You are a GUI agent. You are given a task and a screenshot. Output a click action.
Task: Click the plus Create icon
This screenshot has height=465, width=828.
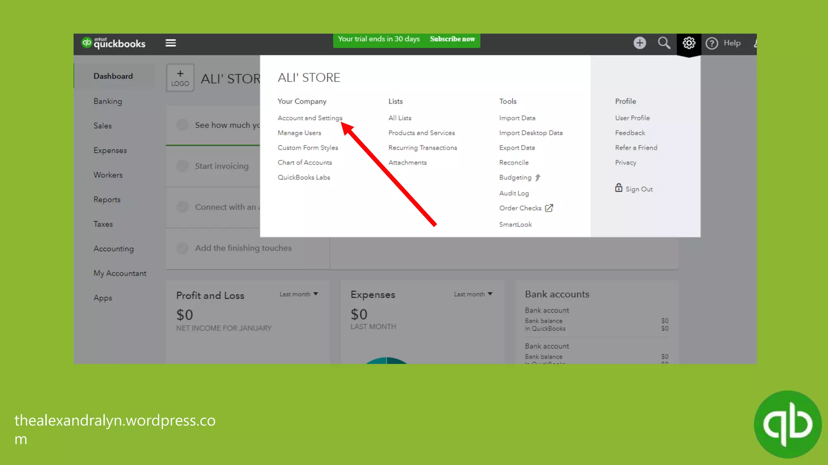click(x=640, y=43)
